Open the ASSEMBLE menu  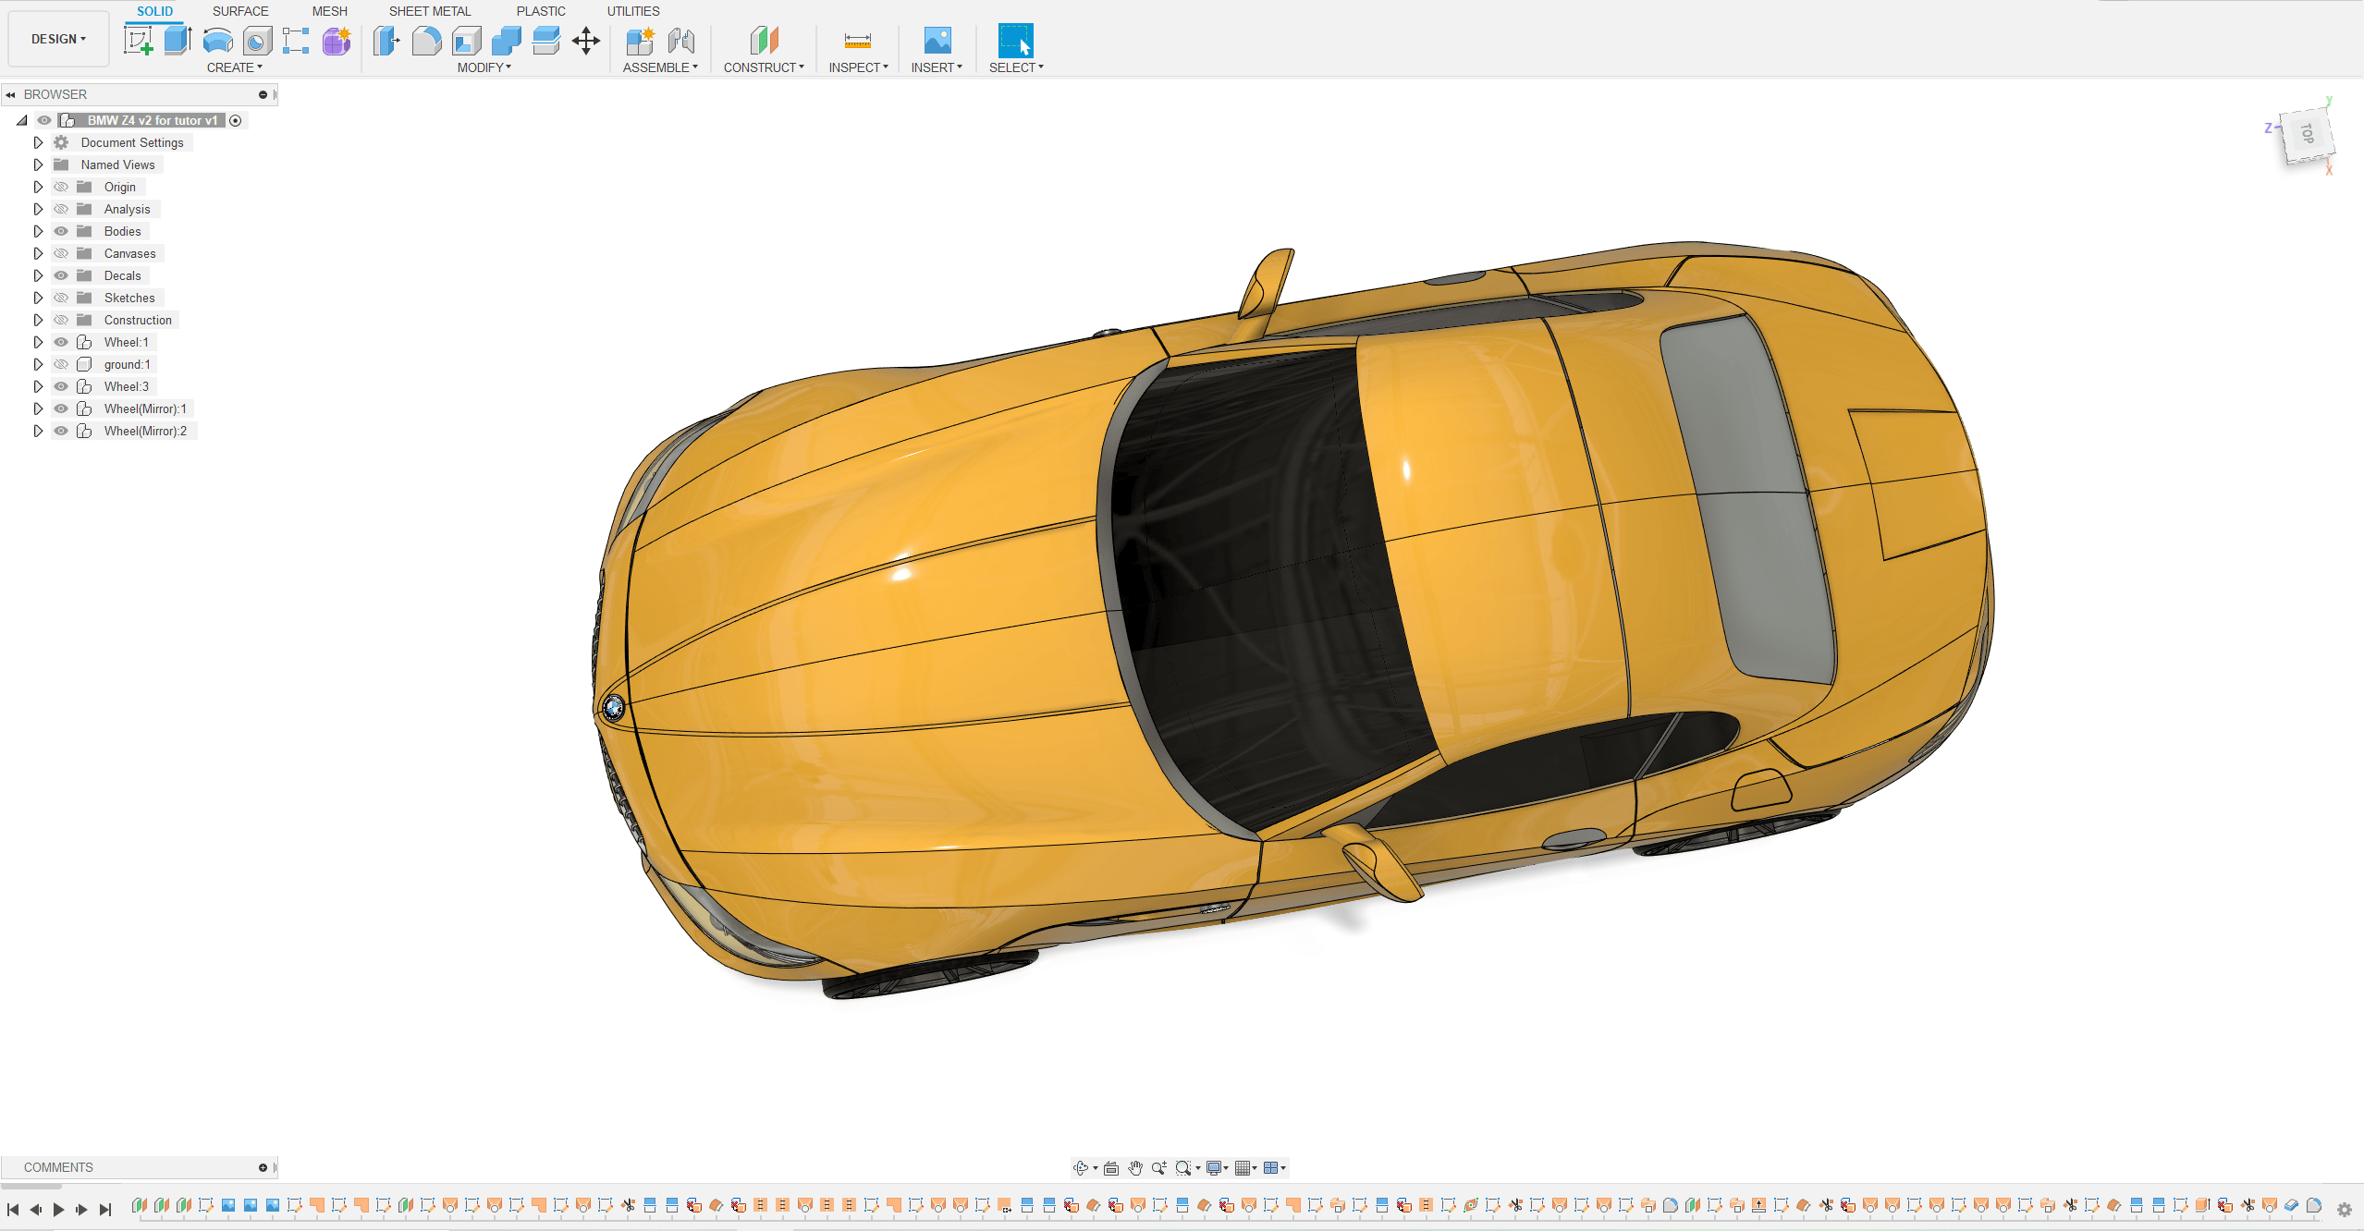pyautogui.click(x=660, y=67)
